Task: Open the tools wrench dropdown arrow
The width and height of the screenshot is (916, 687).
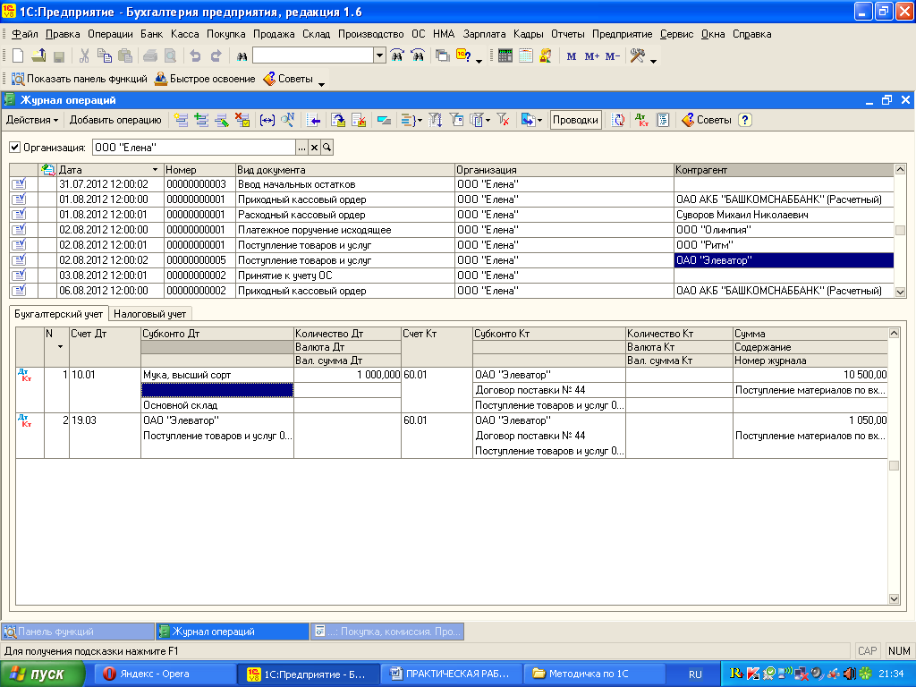Action: [653, 60]
